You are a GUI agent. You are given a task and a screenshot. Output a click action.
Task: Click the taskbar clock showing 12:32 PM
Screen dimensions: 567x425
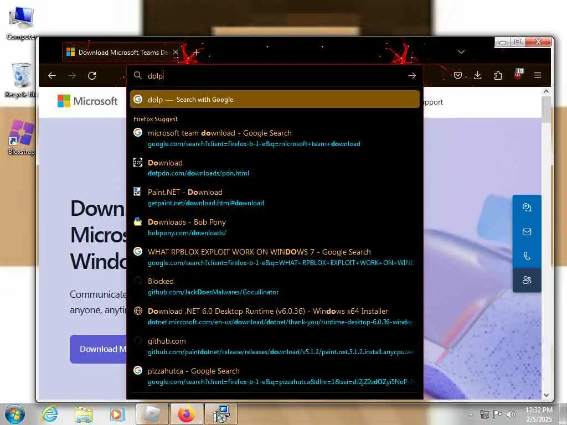[x=539, y=414]
